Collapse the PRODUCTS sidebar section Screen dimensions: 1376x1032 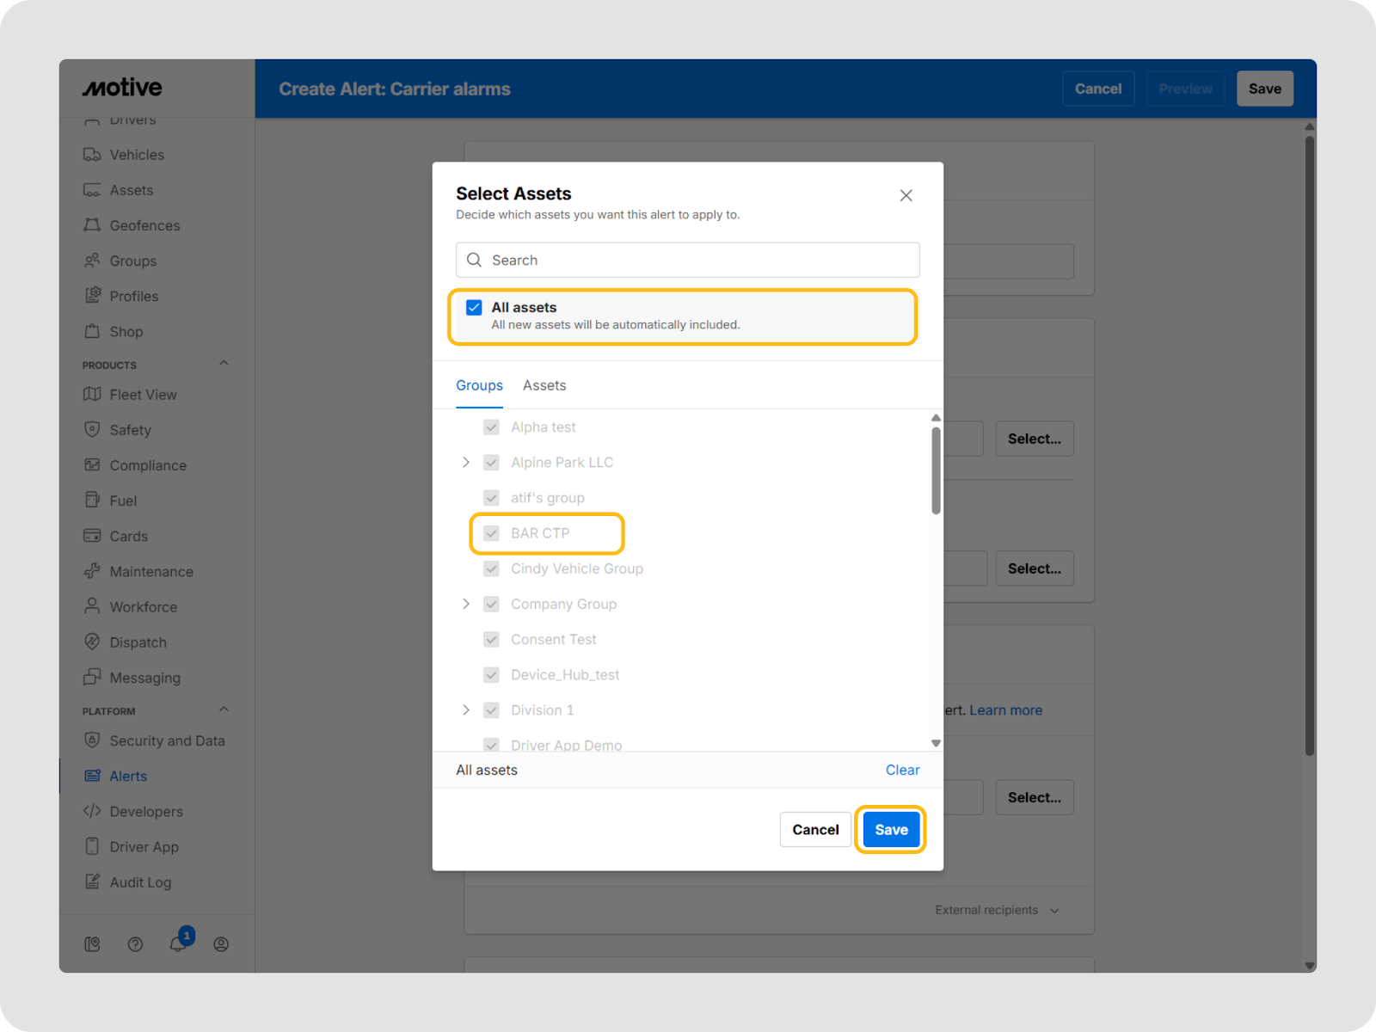pyautogui.click(x=224, y=364)
